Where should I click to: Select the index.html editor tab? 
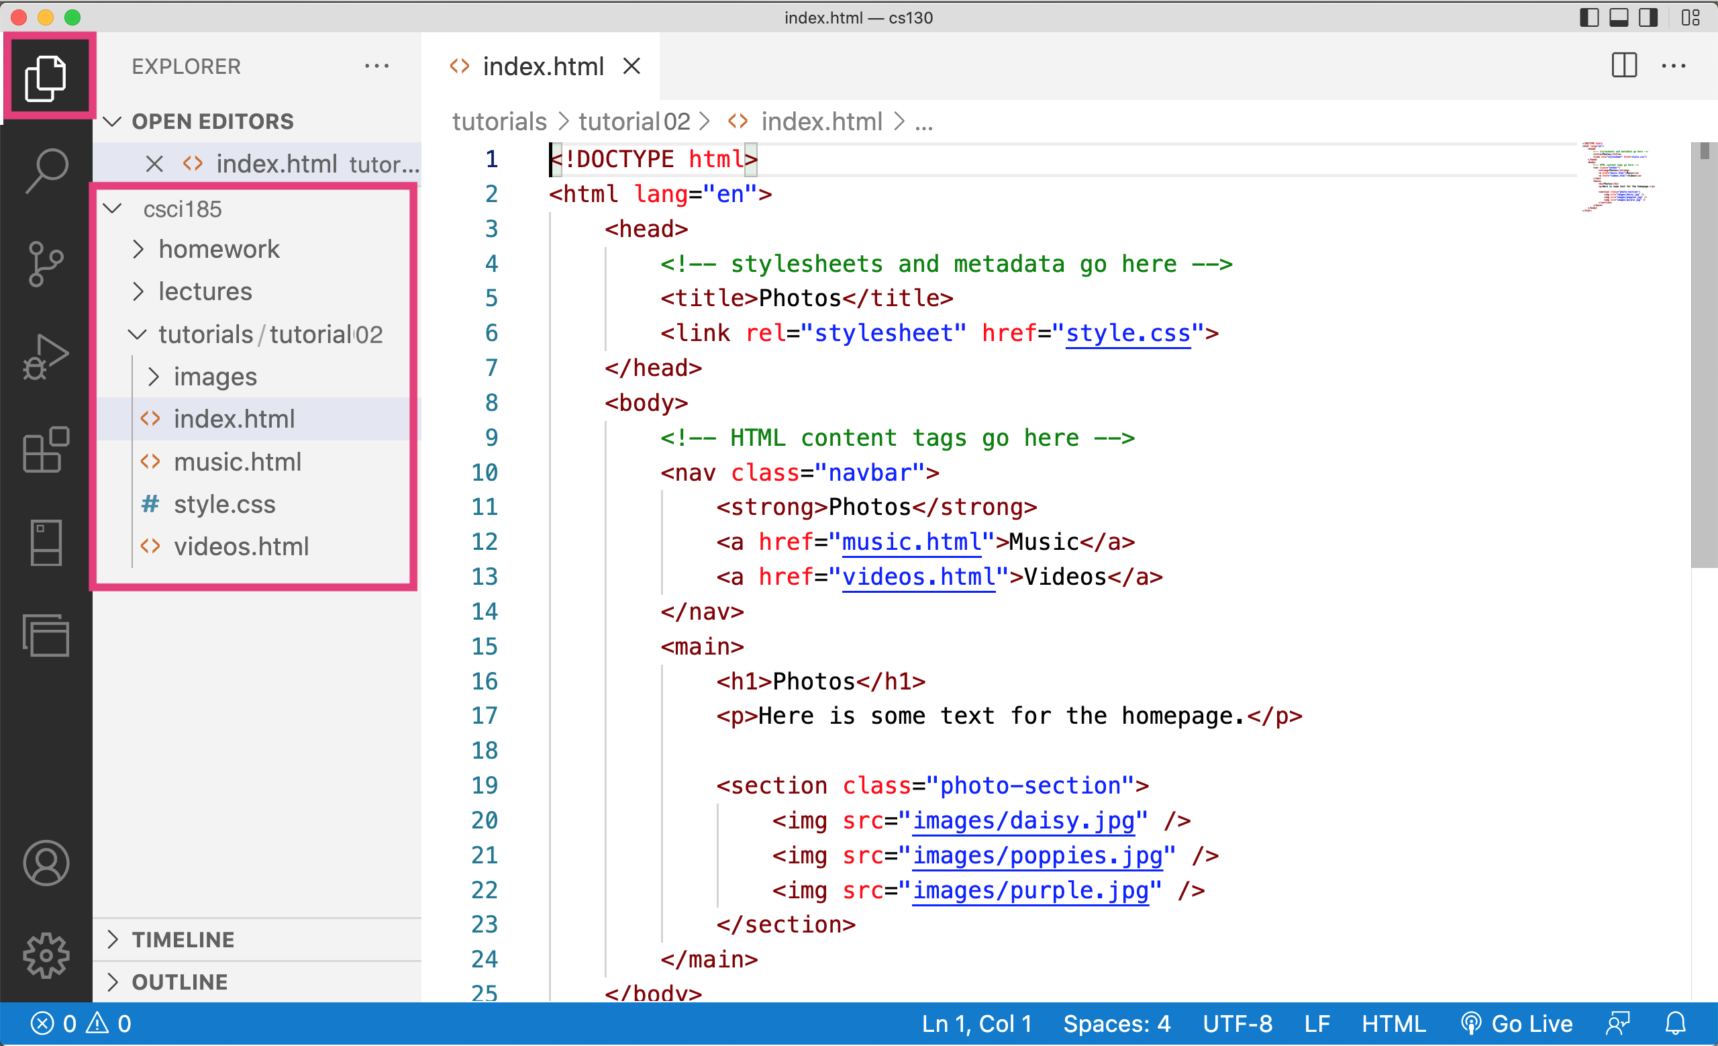pyautogui.click(x=542, y=66)
